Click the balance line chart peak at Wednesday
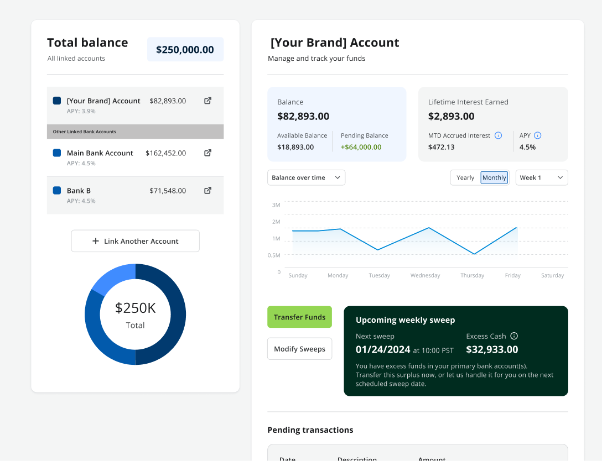Viewport: 602px width, 461px height. [429, 228]
